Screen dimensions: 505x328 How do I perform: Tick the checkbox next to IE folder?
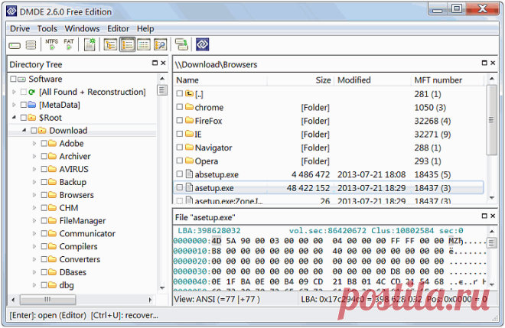coord(180,134)
